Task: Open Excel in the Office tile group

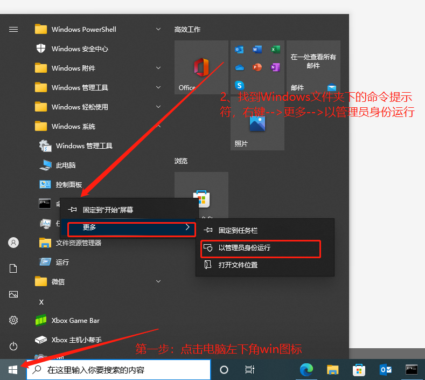Action: click(275, 50)
